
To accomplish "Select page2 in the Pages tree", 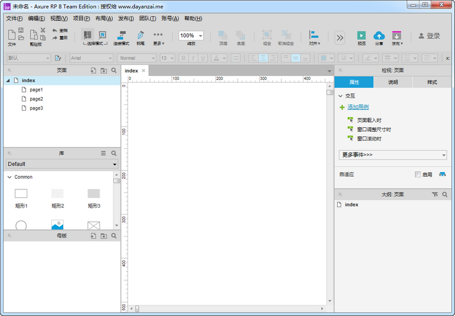I will 36,99.
